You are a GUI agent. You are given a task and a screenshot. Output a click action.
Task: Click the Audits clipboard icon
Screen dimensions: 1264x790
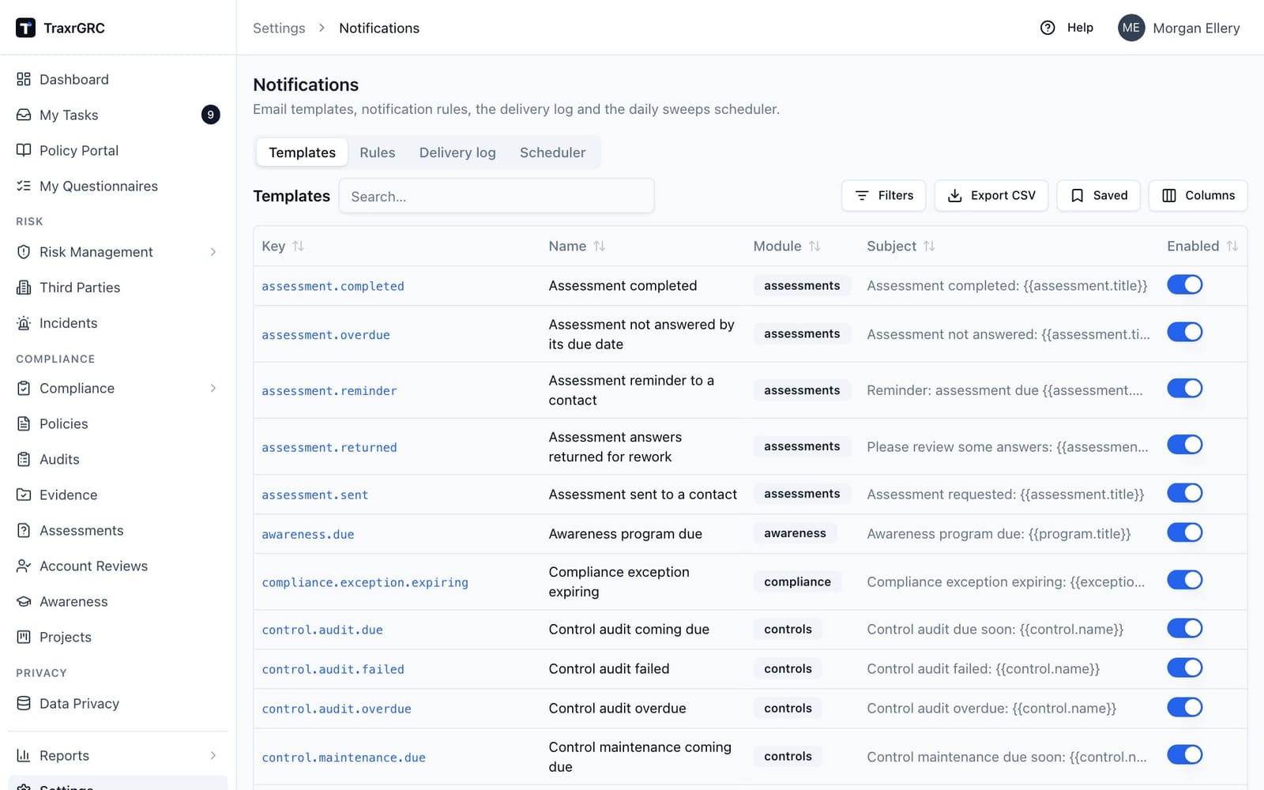[x=24, y=459]
